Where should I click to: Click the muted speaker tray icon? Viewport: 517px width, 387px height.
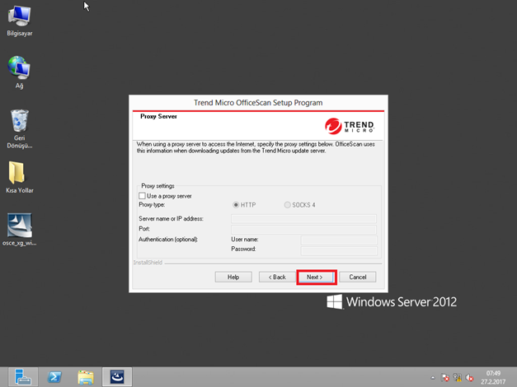(469, 377)
